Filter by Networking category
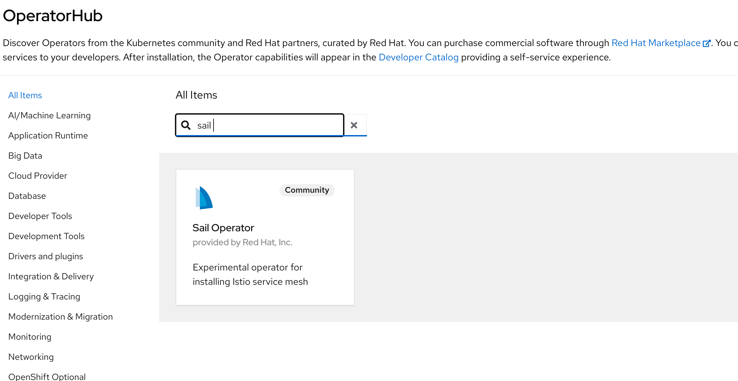The height and width of the screenshot is (381, 738). pos(31,357)
